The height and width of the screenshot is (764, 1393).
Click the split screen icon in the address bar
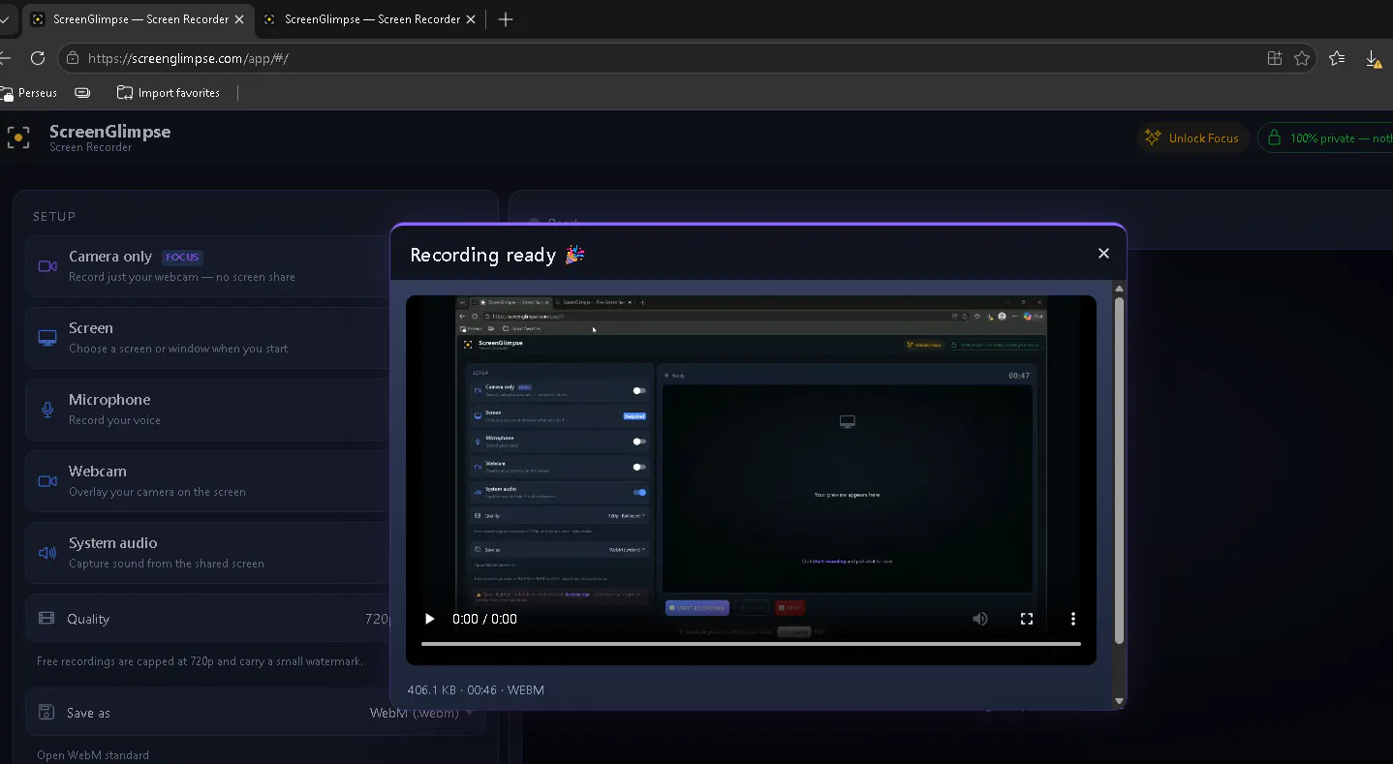click(1275, 58)
